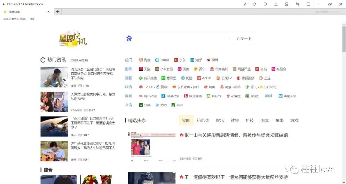Select the 要闻 news tab
Screen dimensions: 346x184
pos(186,120)
